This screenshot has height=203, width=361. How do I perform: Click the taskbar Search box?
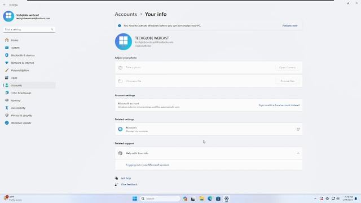tap(160, 198)
